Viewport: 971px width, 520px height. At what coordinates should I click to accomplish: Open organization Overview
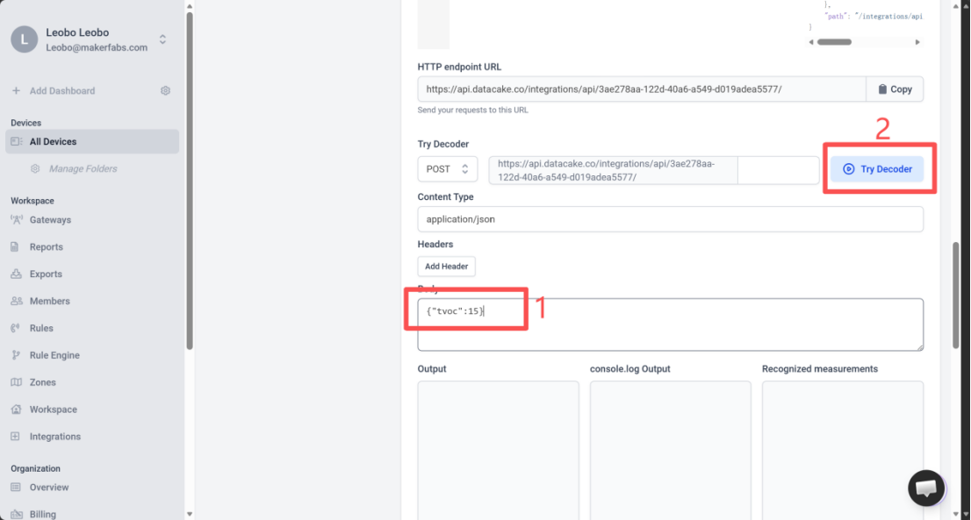tap(49, 488)
